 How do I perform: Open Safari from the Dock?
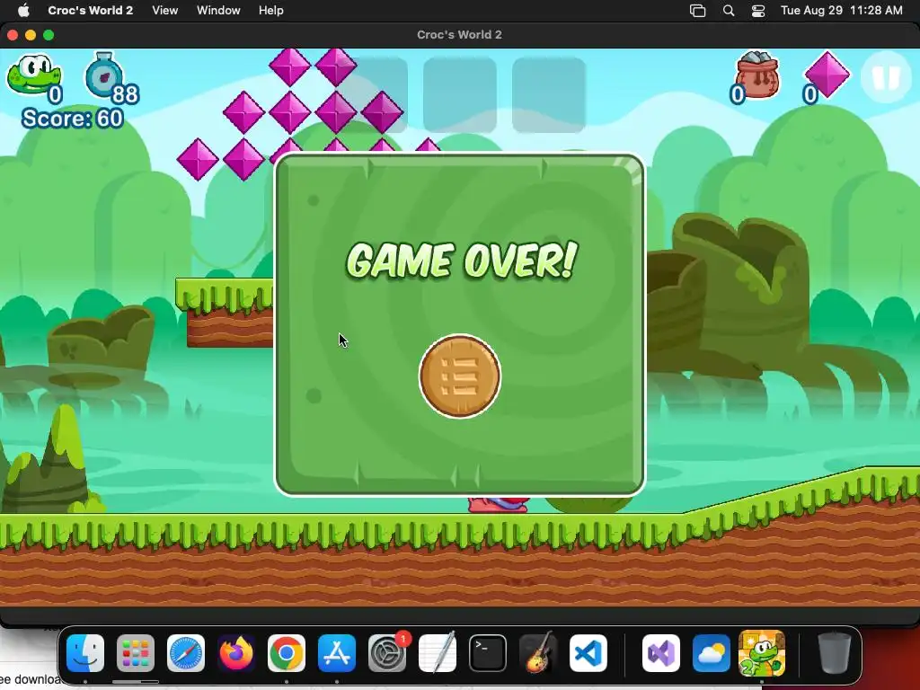(x=186, y=653)
